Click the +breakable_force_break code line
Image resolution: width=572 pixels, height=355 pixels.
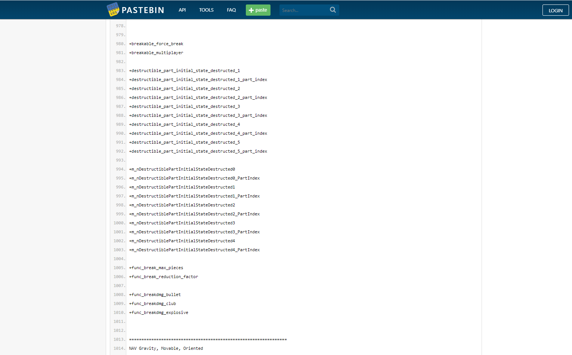156,44
